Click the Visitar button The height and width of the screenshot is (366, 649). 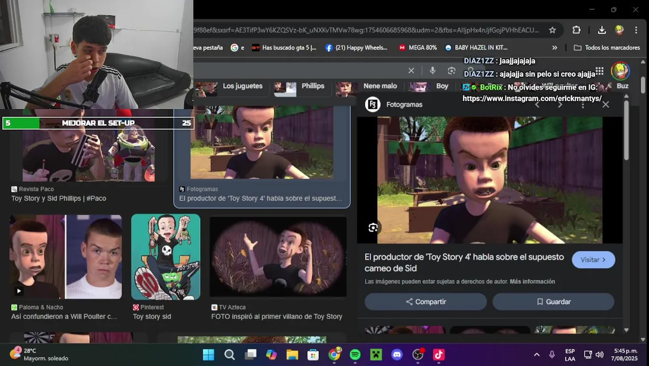click(594, 260)
